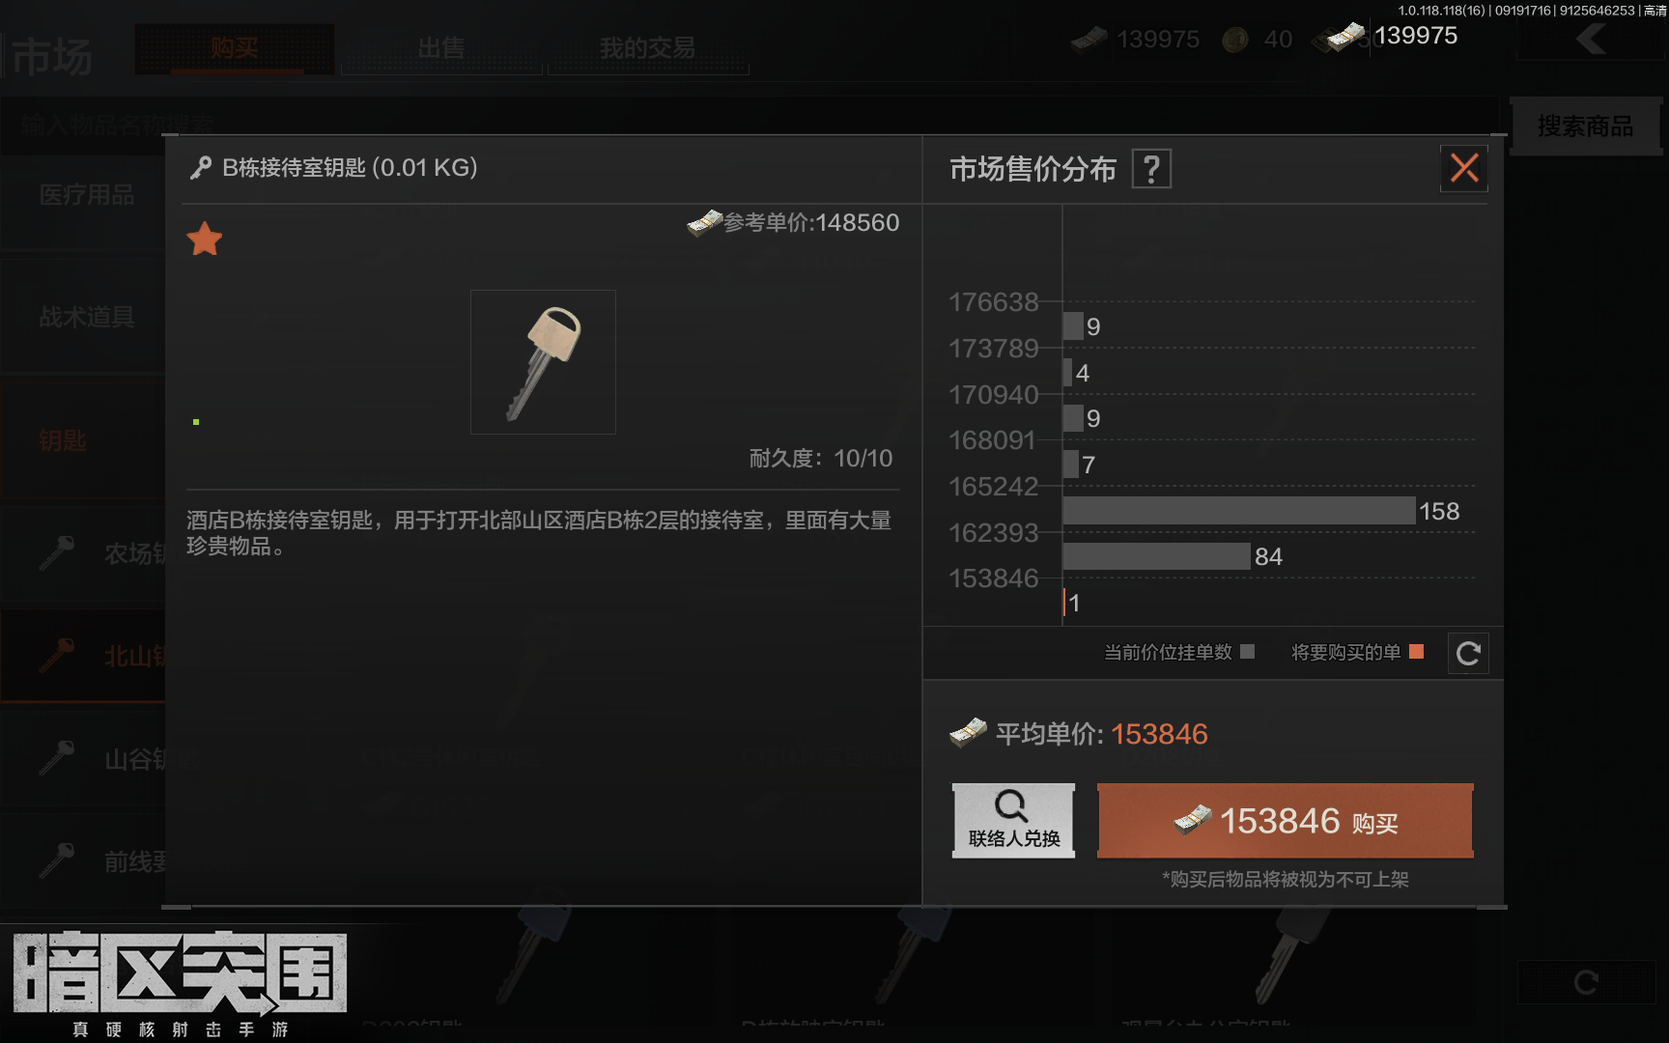Viewport: 1669px width, 1043px height.
Task: Click the magnifier contact exchange button
Action: [1013, 820]
